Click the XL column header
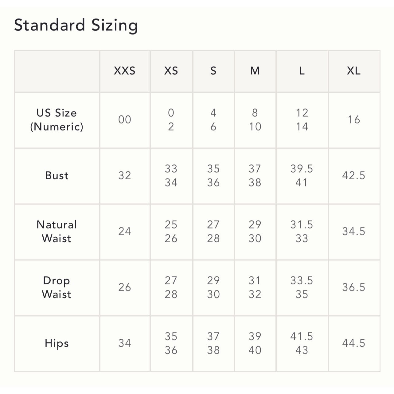This screenshot has height=394, width=394. pos(354,71)
